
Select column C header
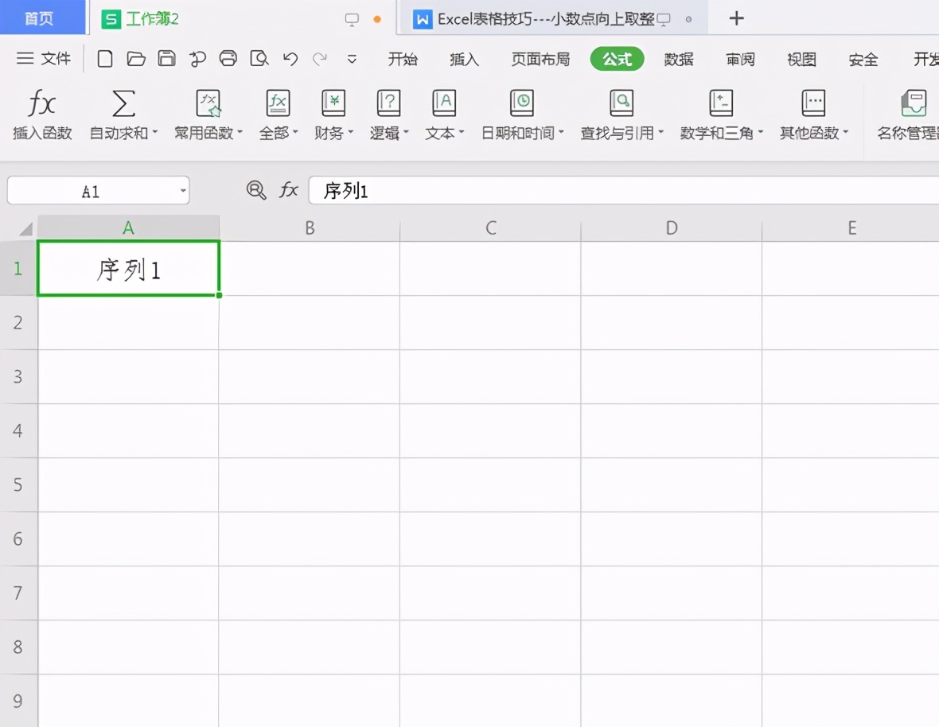(x=490, y=228)
